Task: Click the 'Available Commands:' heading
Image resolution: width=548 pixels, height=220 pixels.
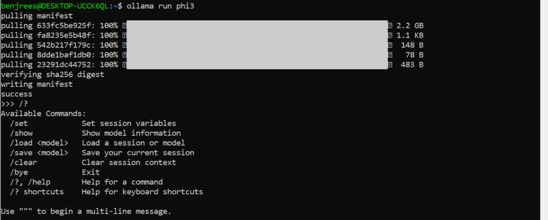Action: point(43,114)
